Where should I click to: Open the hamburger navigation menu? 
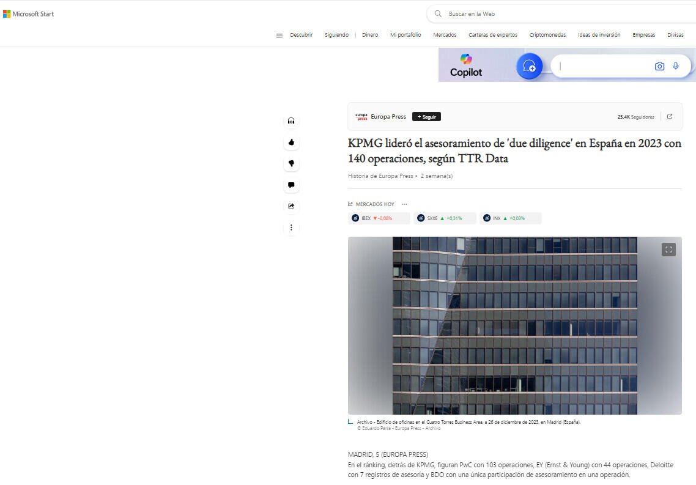pos(280,35)
